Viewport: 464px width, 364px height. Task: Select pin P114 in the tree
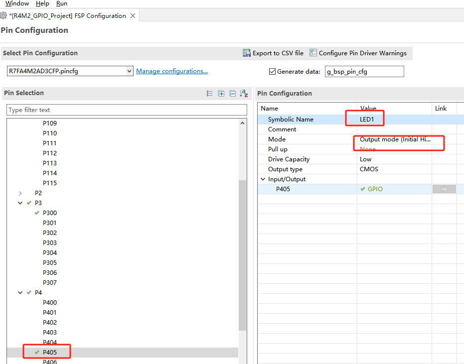click(50, 173)
